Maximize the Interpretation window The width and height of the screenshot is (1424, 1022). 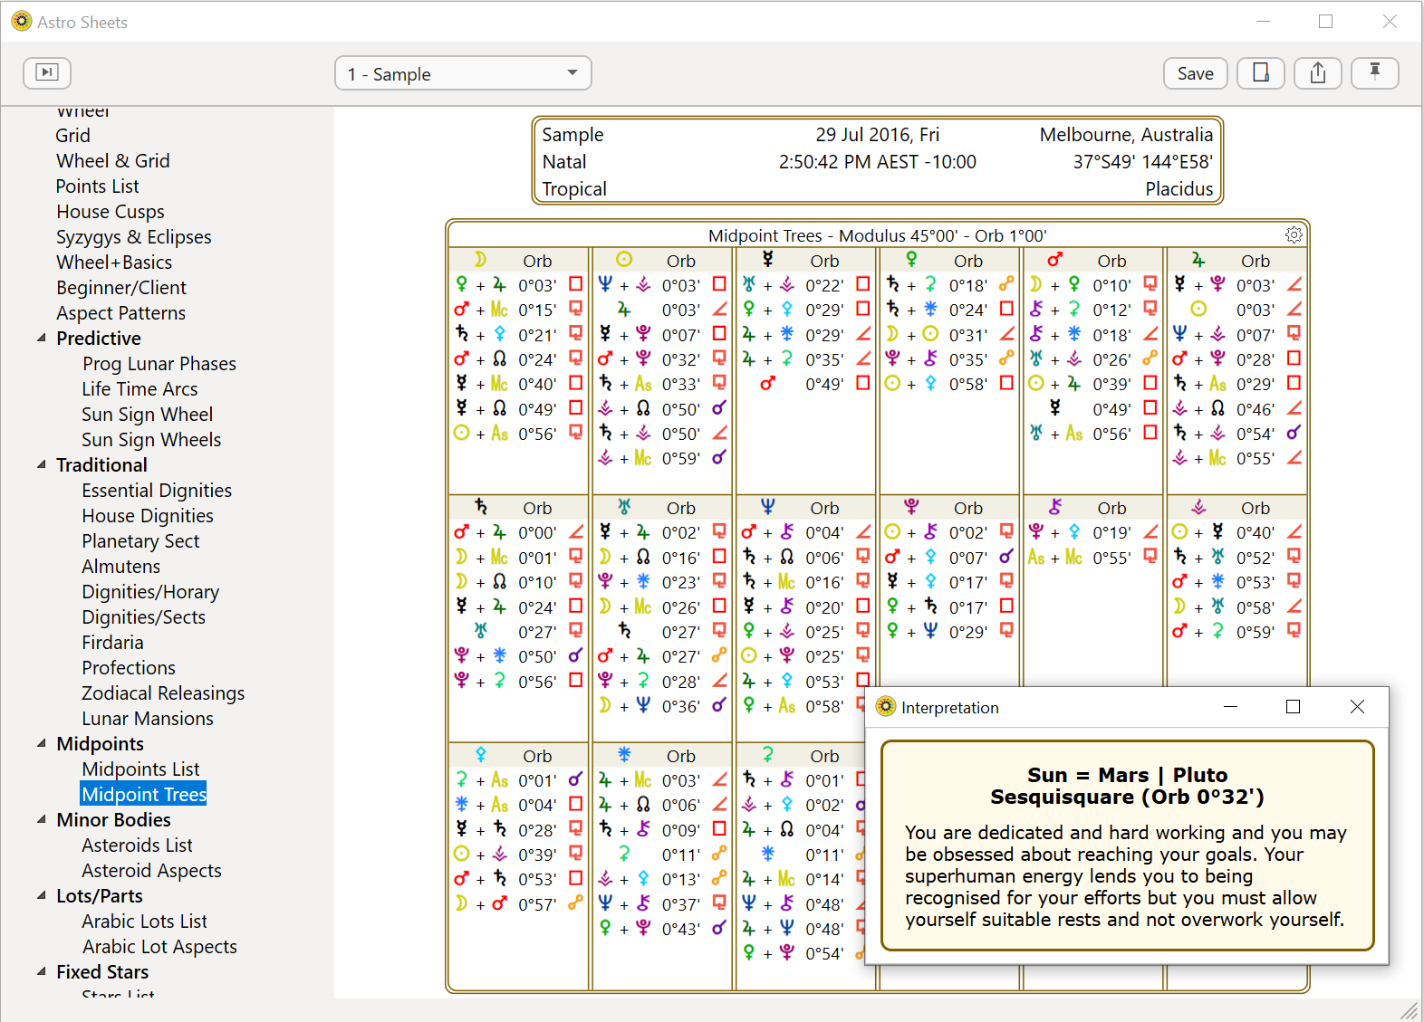click(x=1294, y=707)
